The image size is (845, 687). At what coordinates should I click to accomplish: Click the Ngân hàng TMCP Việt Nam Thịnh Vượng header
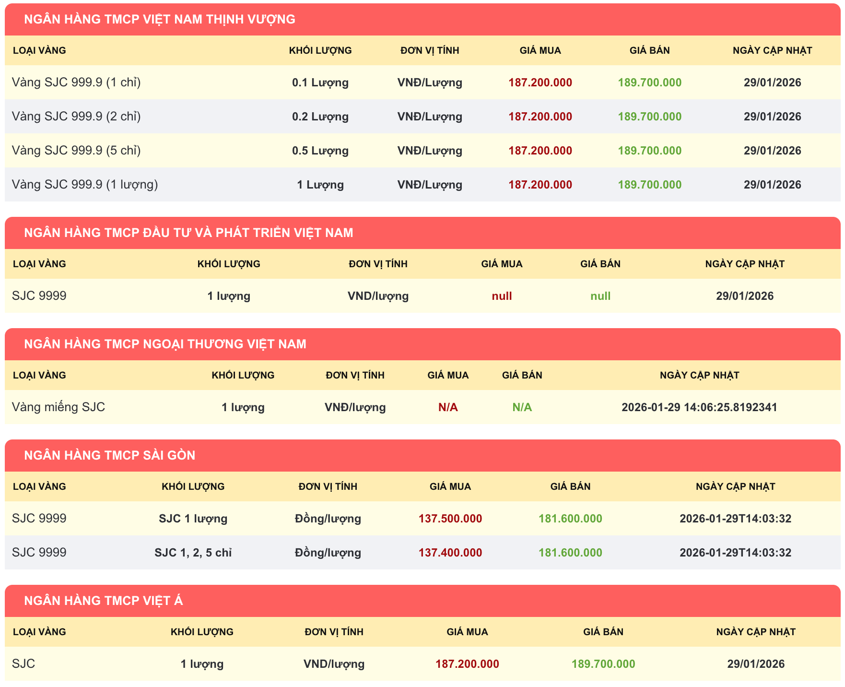click(159, 19)
